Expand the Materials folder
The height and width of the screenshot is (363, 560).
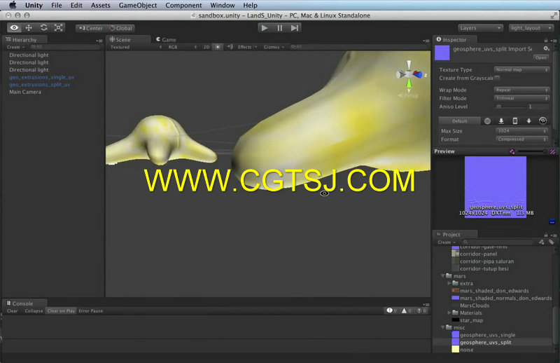449,313
